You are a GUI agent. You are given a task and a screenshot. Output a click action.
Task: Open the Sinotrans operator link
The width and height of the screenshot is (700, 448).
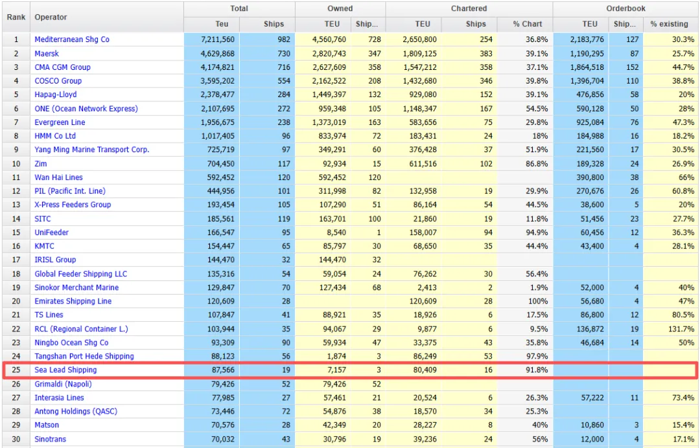click(x=50, y=439)
